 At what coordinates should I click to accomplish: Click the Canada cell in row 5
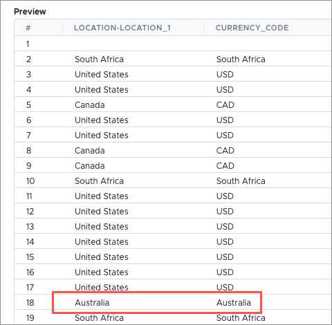pos(90,105)
